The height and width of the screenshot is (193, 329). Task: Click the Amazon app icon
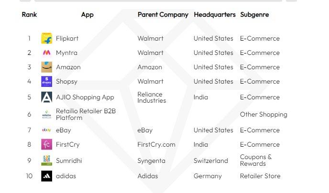pyautogui.click(x=46, y=67)
